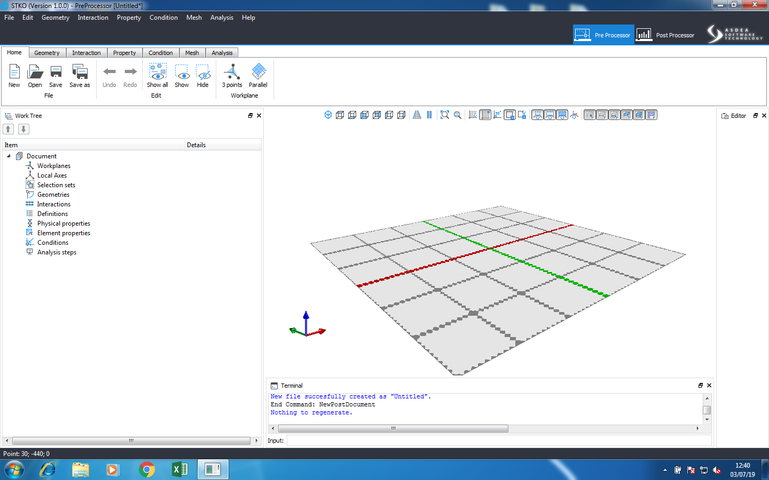This screenshot has width=769, height=480.
Task: Switch to the Post Processor mode
Action: pyautogui.click(x=665, y=35)
